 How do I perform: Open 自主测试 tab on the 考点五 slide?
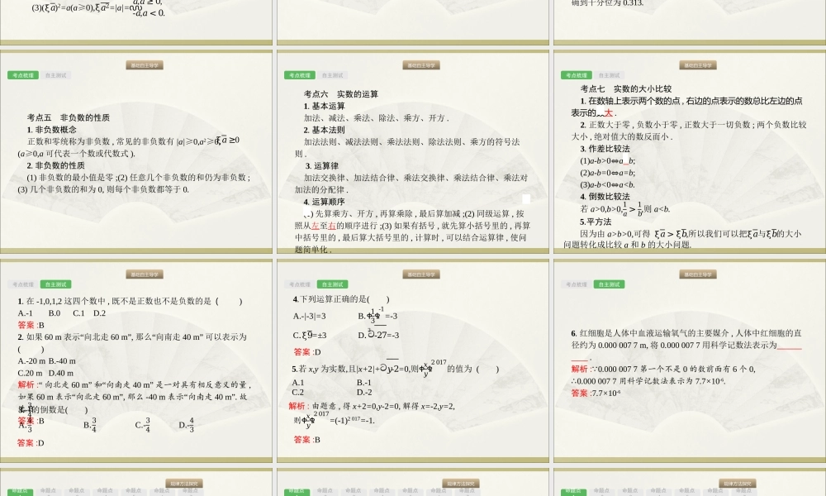tap(56, 75)
